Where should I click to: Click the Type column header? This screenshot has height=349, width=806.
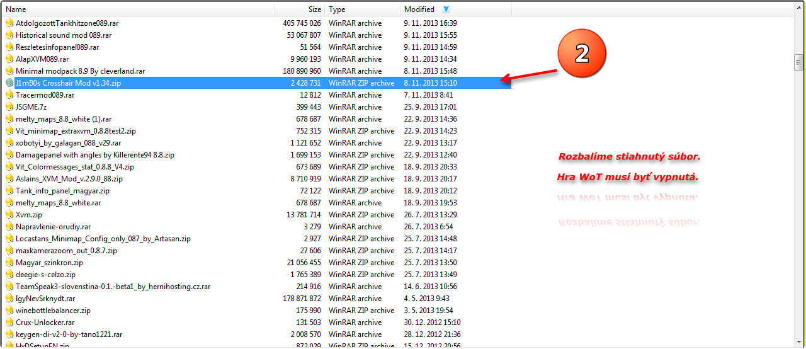click(337, 9)
